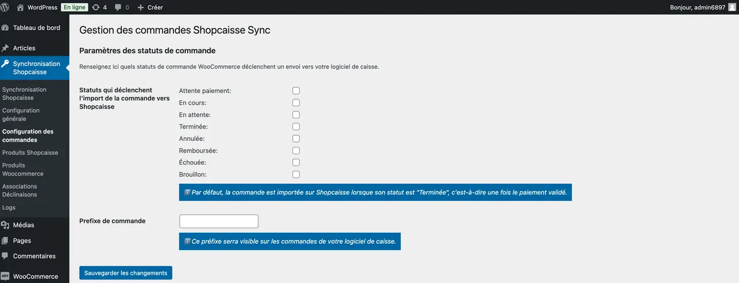The height and width of the screenshot is (283, 739).
Task: Open the site home icon
Action: point(21,8)
